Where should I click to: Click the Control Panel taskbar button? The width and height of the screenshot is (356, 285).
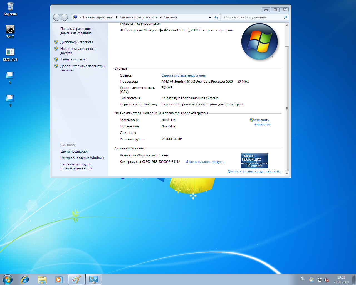pyautogui.click(x=94, y=279)
